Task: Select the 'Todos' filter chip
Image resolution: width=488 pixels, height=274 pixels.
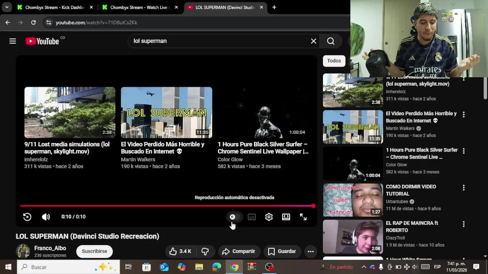Action: tap(334, 61)
